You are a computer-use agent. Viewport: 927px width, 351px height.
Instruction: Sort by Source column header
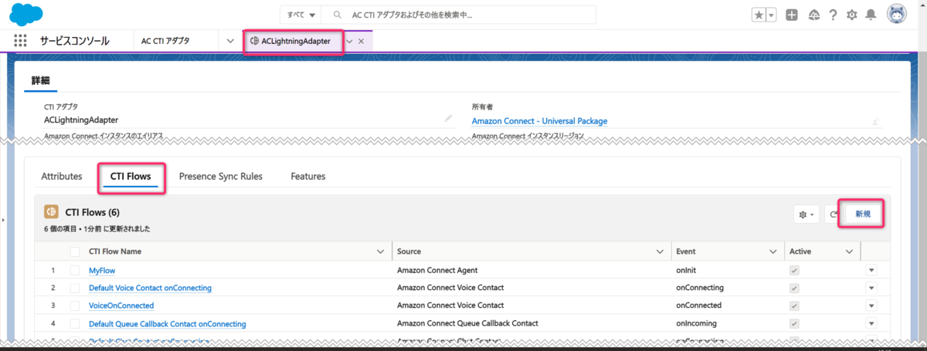[x=409, y=251]
